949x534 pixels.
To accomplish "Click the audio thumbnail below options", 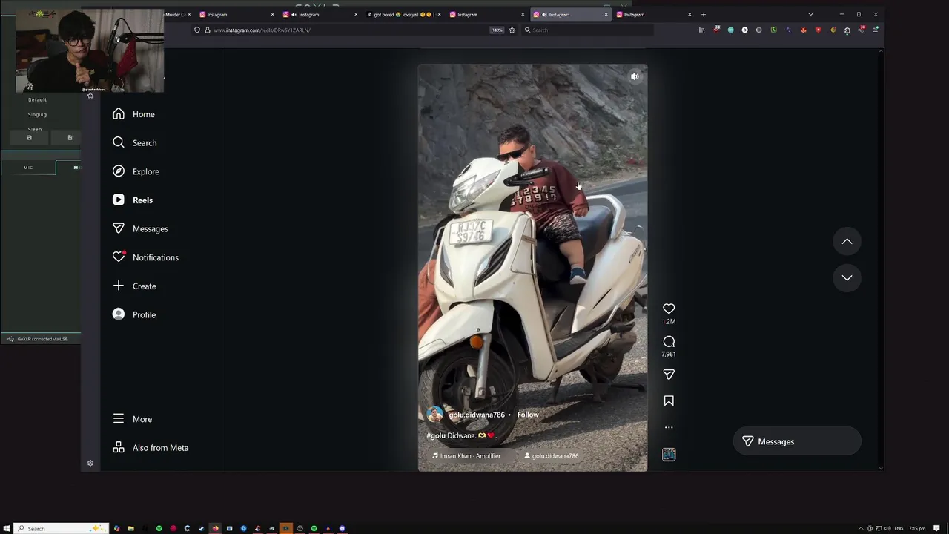I will click(x=669, y=455).
